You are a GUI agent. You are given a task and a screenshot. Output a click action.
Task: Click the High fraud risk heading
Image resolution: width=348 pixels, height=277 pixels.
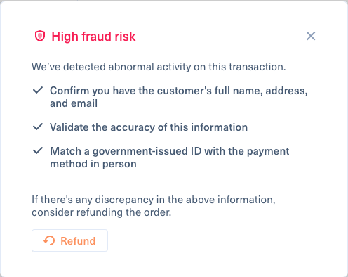pyautogui.click(x=93, y=37)
